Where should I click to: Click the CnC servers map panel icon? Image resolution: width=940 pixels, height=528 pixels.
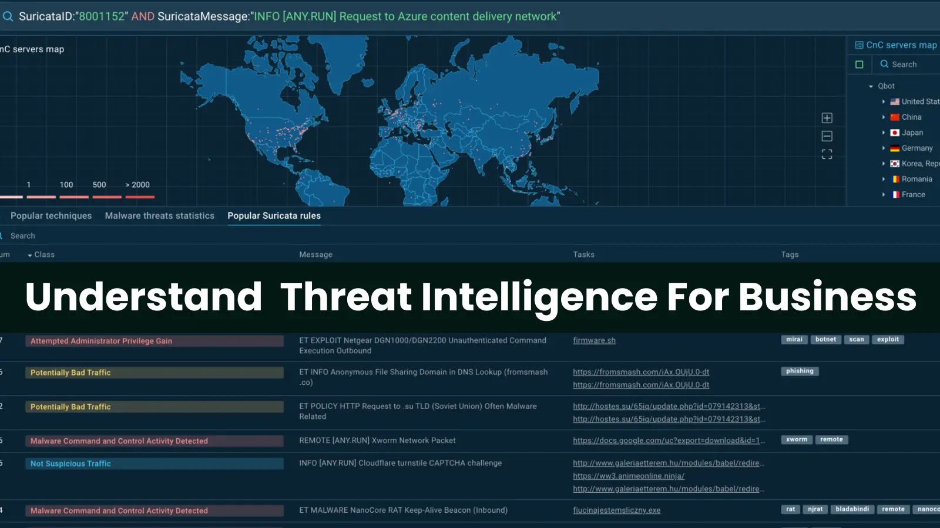(x=859, y=45)
